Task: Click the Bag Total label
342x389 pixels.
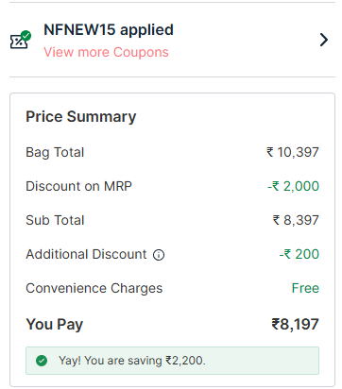Action: coord(55,152)
